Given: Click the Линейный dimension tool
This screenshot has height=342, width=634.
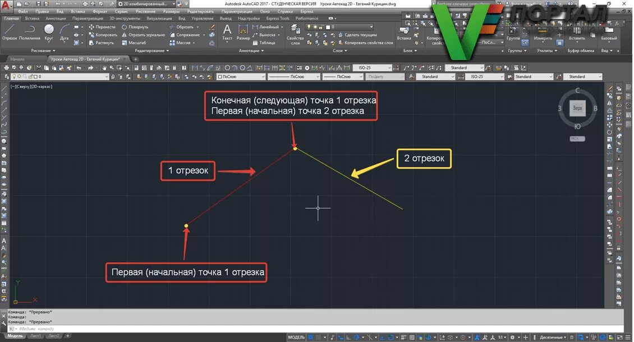Looking at the screenshot, I should (265, 27).
